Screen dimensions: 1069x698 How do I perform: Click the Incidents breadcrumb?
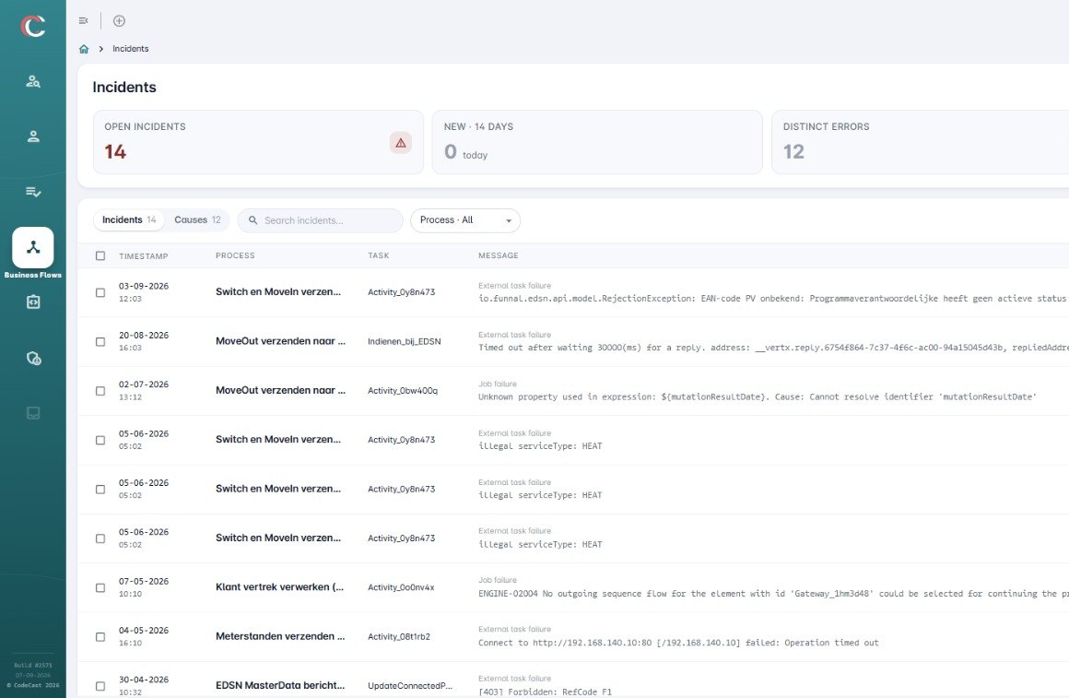pos(130,49)
